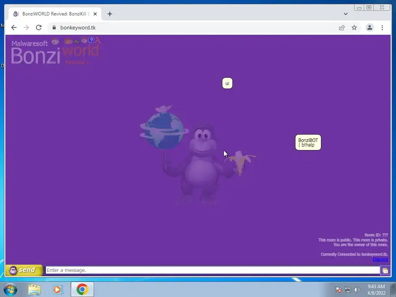This screenshot has width=396, height=297.
Task: Click 'You are the owner of this room.' text
Action: pos(360,244)
